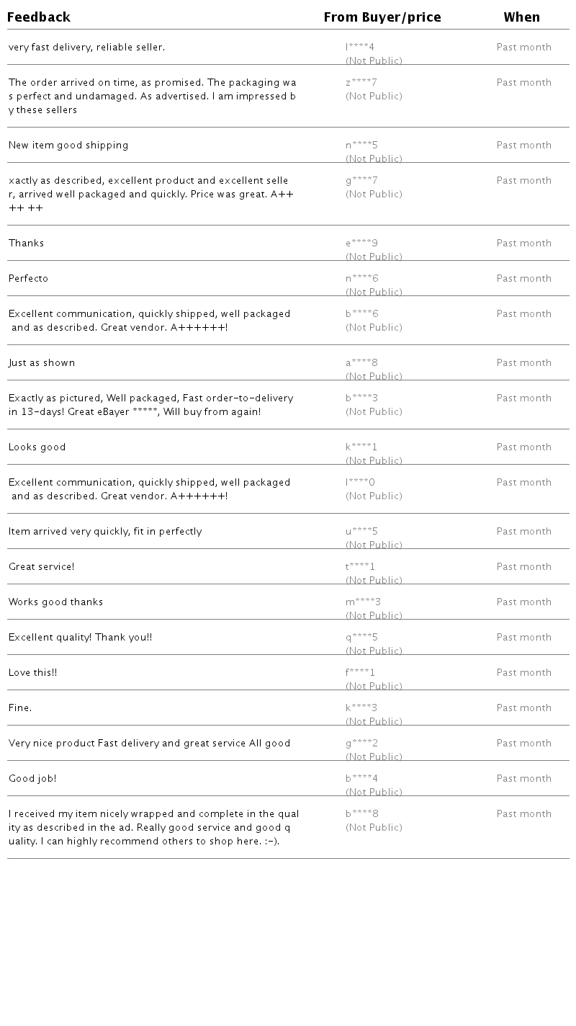
Task: Click the "Love this!!" feedback comment
Action: click(x=33, y=673)
